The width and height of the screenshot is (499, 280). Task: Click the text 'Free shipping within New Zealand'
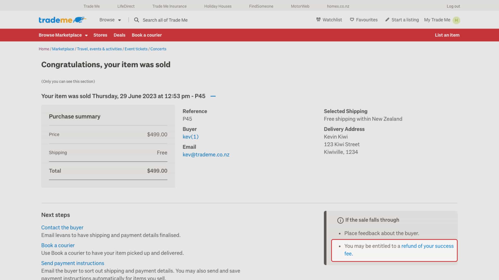click(363, 119)
